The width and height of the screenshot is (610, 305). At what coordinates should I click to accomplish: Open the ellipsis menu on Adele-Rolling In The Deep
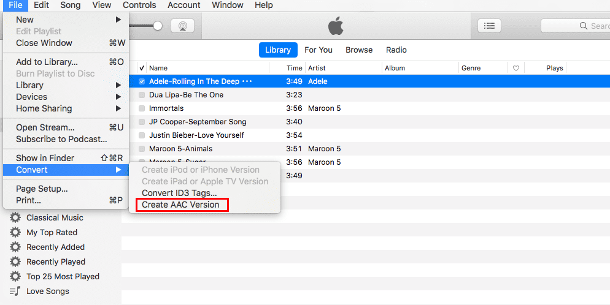(247, 81)
